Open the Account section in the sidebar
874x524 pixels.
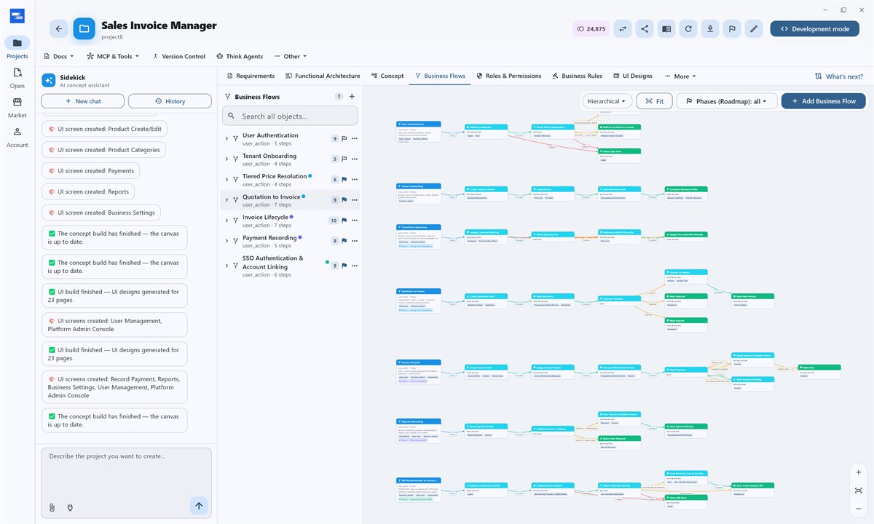(x=17, y=137)
